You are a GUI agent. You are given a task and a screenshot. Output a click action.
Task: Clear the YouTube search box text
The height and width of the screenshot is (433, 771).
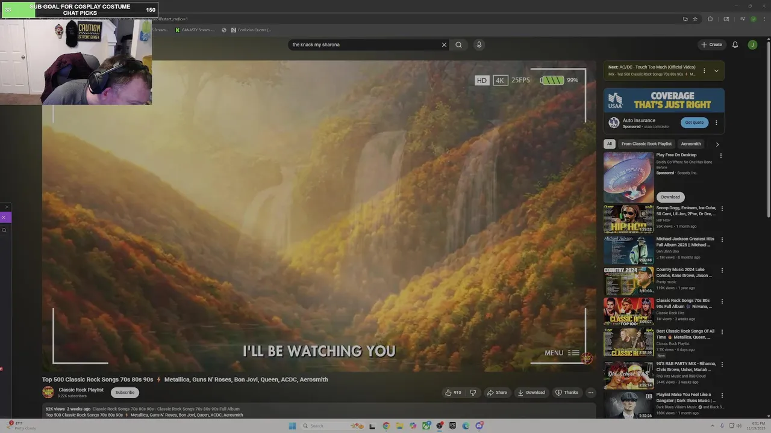click(x=444, y=45)
